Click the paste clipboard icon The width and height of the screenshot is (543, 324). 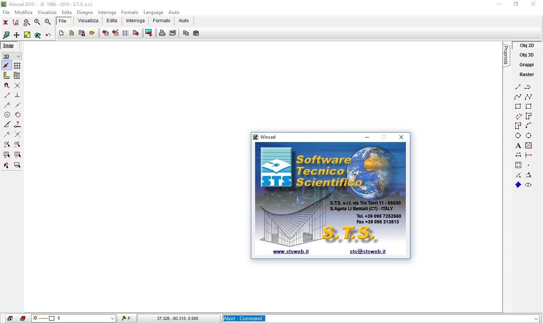[196, 33]
